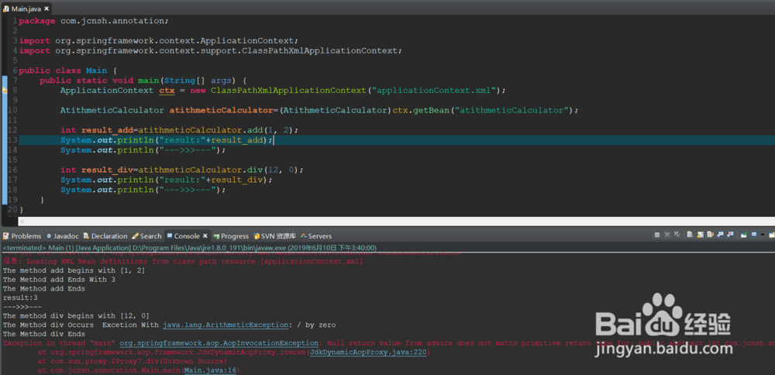The height and width of the screenshot is (375, 775).
Task: Click console line "The Method add Ends With 3"
Action: point(59,280)
